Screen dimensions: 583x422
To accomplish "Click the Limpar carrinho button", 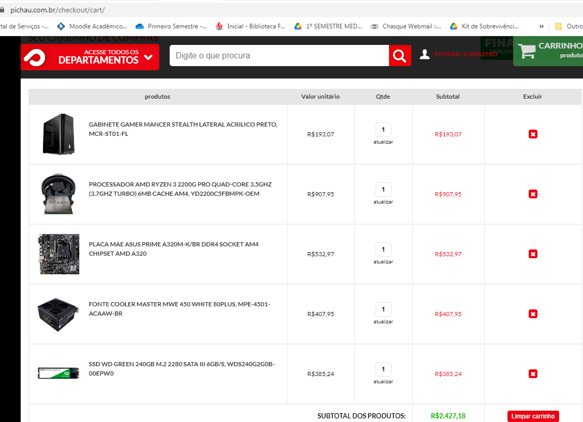I will coord(533,416).
